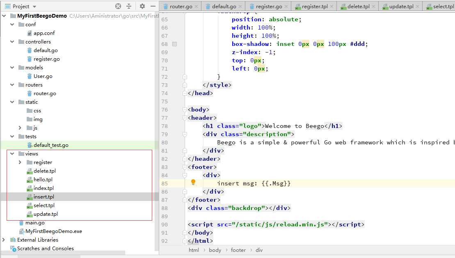Select router.go under routers folder
Screen dimensions: 455x258
click(45, 94)
